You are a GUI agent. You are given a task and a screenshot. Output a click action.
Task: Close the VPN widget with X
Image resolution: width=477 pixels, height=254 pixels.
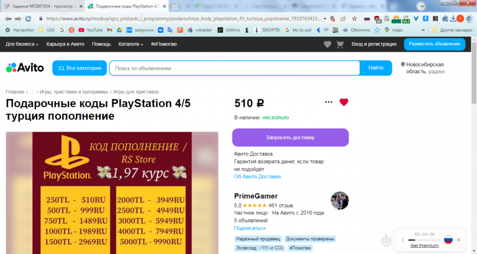pyautogui.click(x=458, y=240)
